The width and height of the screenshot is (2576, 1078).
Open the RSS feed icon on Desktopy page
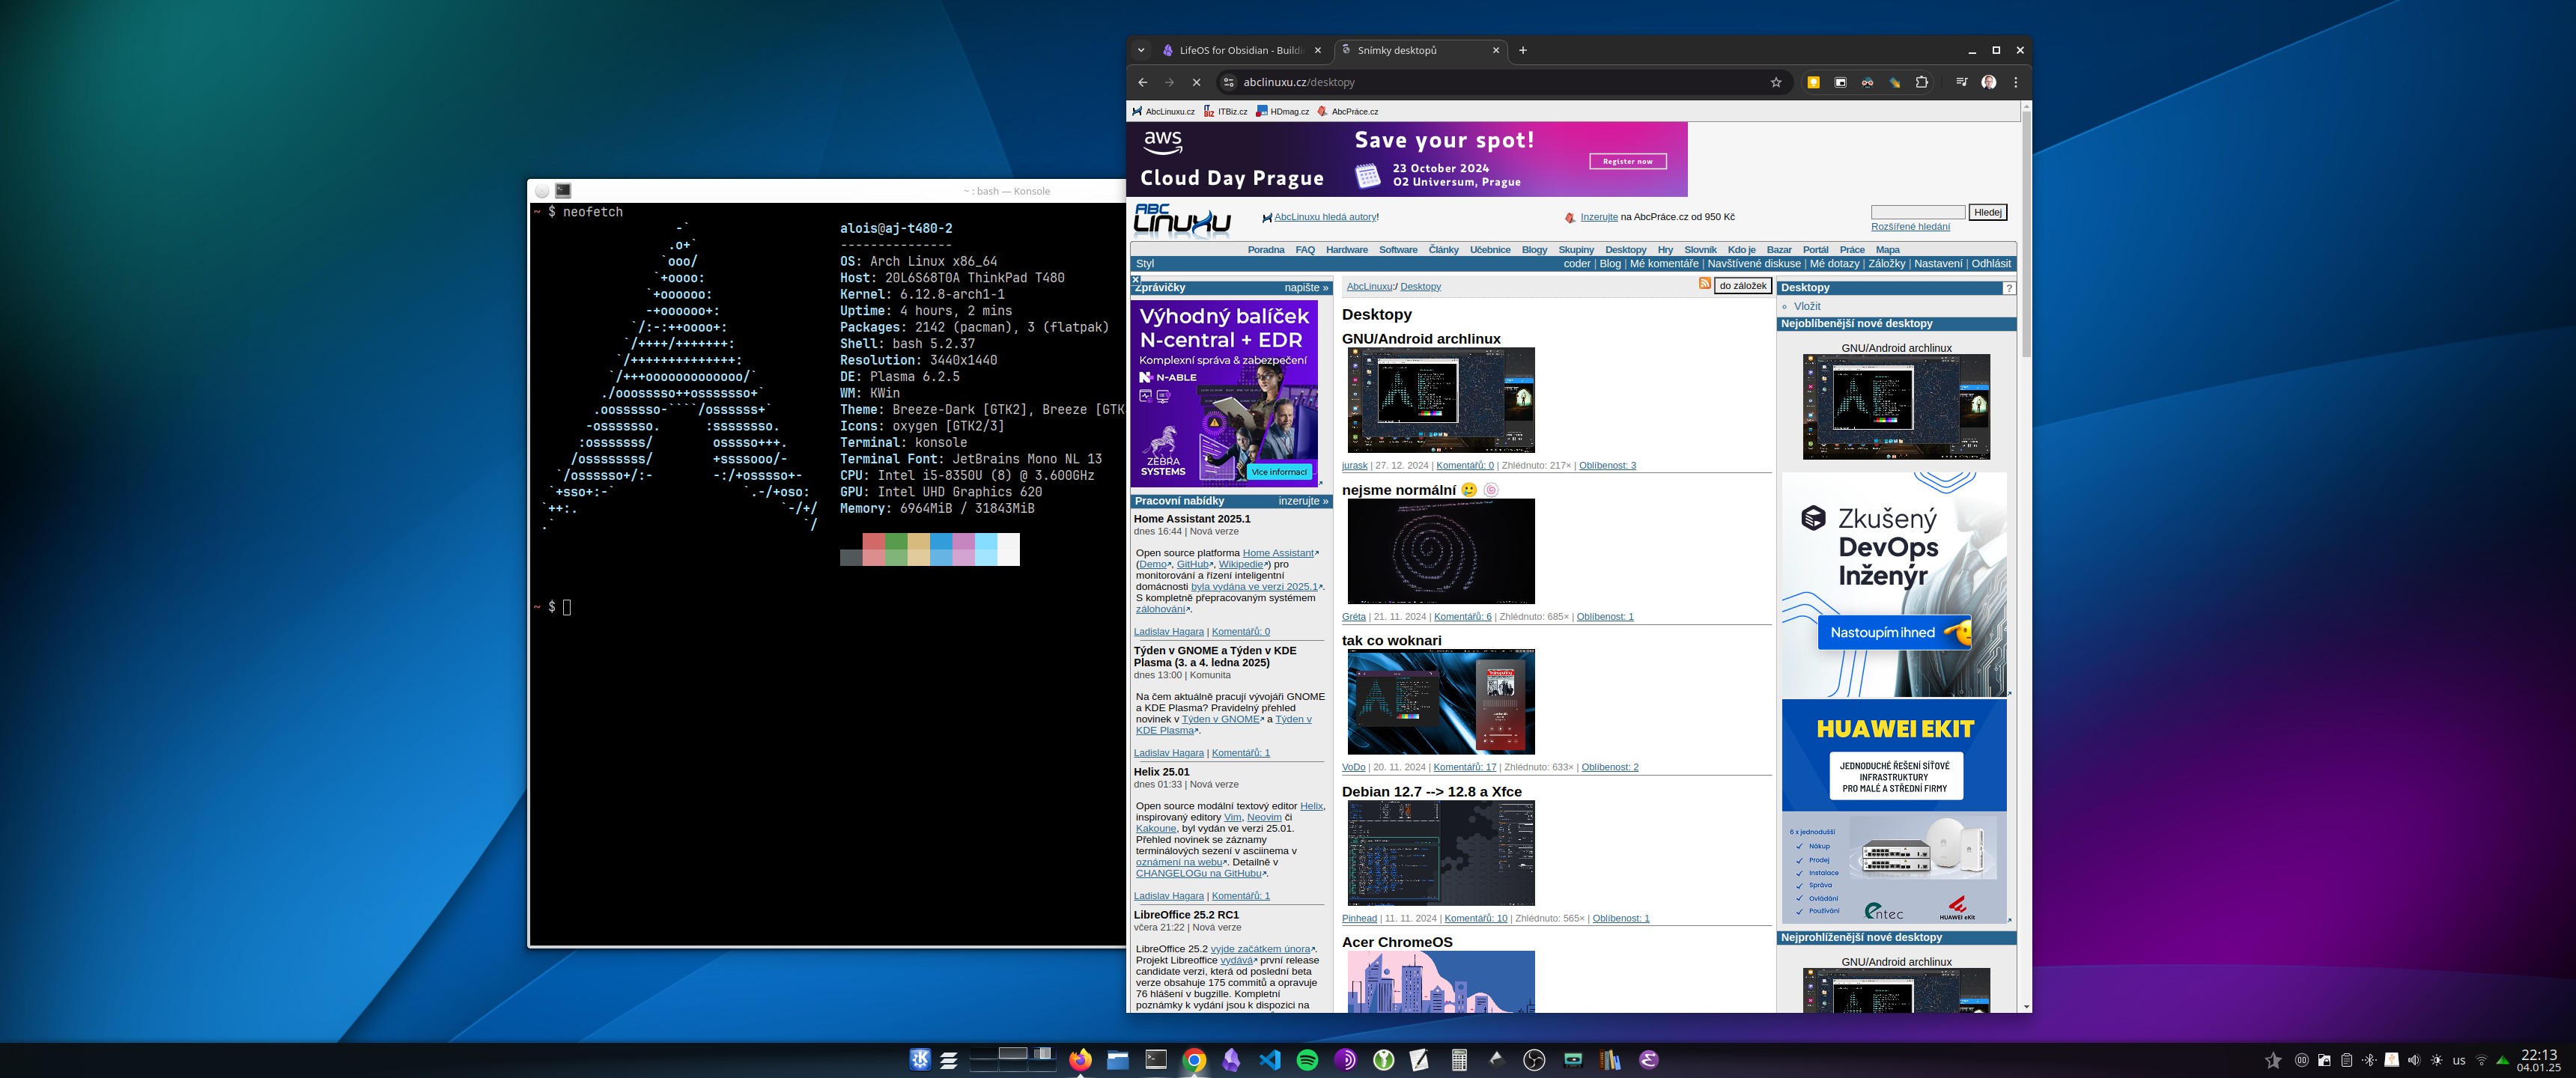[x=1705, y=284]
